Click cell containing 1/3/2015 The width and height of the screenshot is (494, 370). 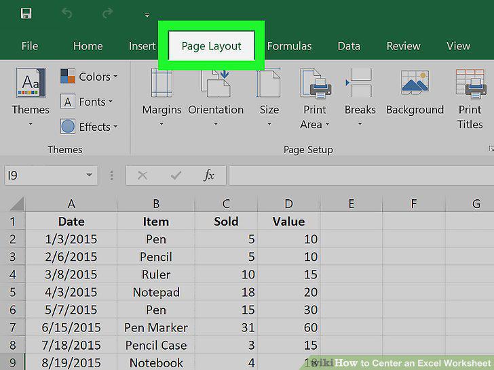71,239
